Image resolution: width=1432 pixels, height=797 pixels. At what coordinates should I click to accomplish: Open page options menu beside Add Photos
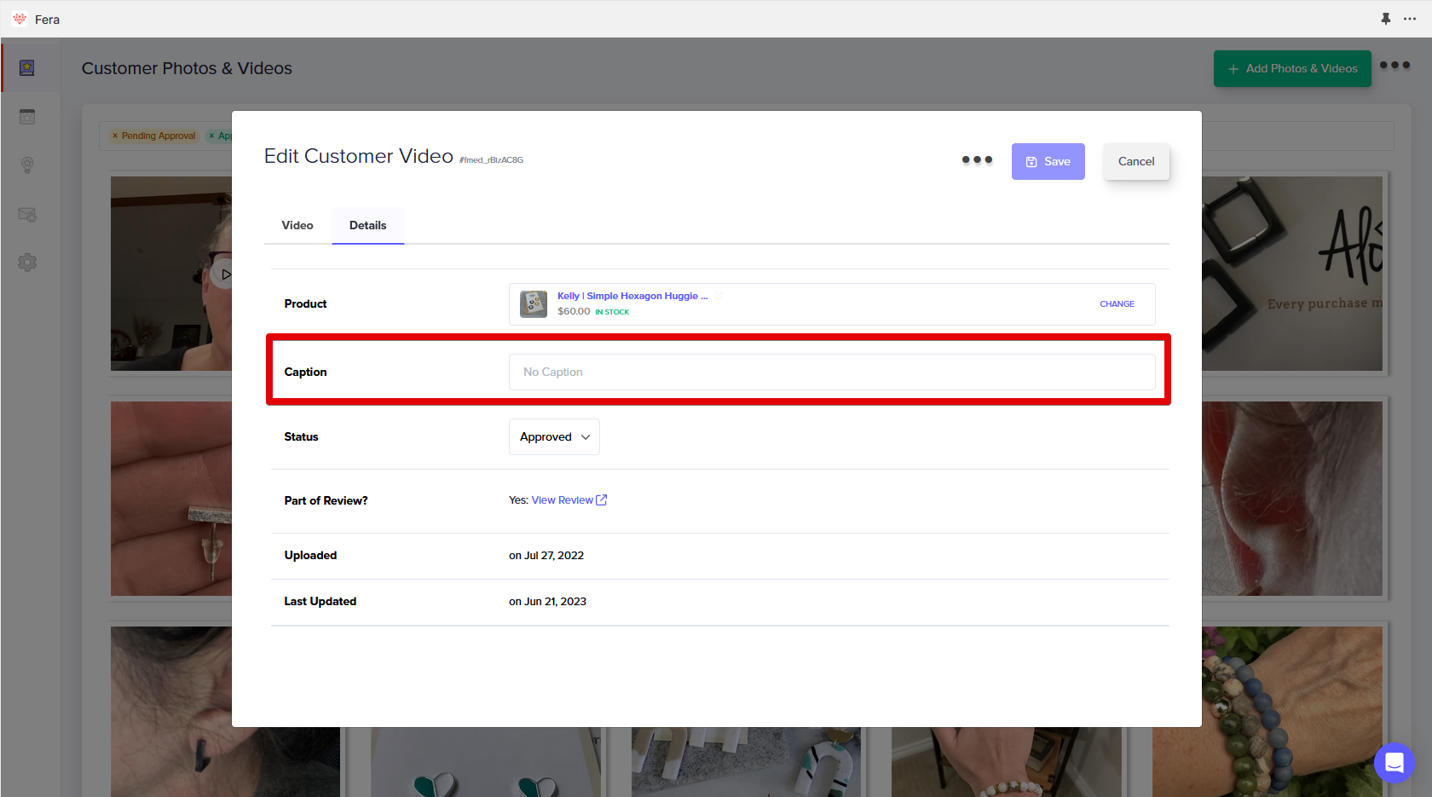tap(1394, 66)
